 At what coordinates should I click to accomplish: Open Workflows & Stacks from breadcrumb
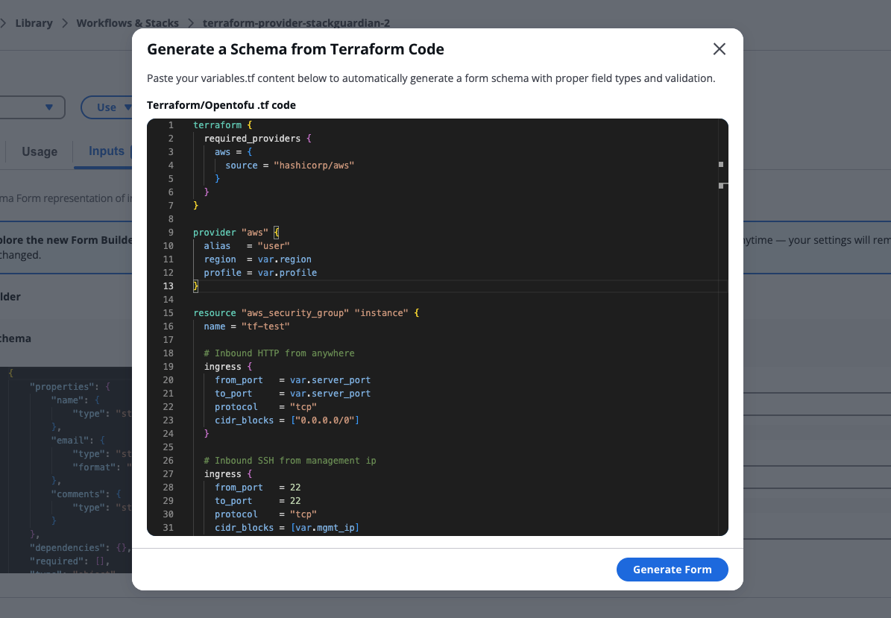(x=127, y=22)
